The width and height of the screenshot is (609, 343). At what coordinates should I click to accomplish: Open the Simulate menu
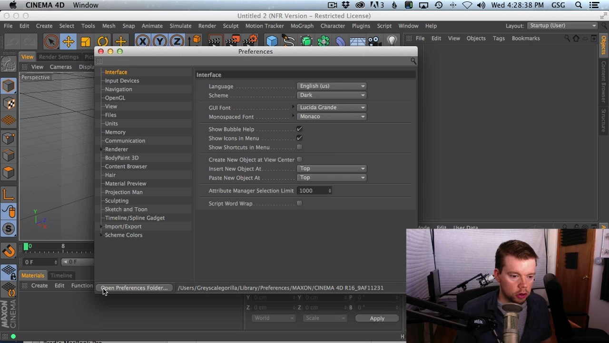[180, 26]
